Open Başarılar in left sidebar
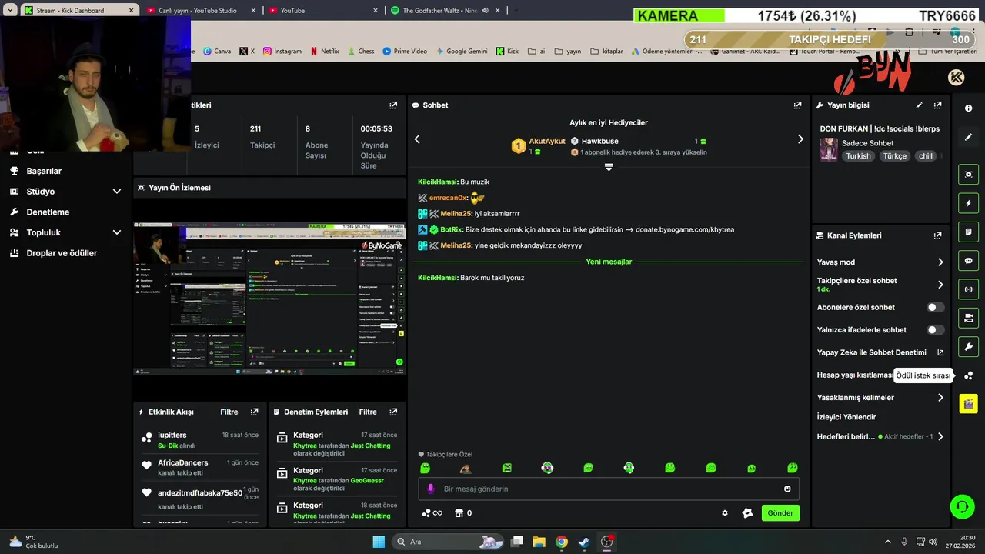 click(44, 171)
